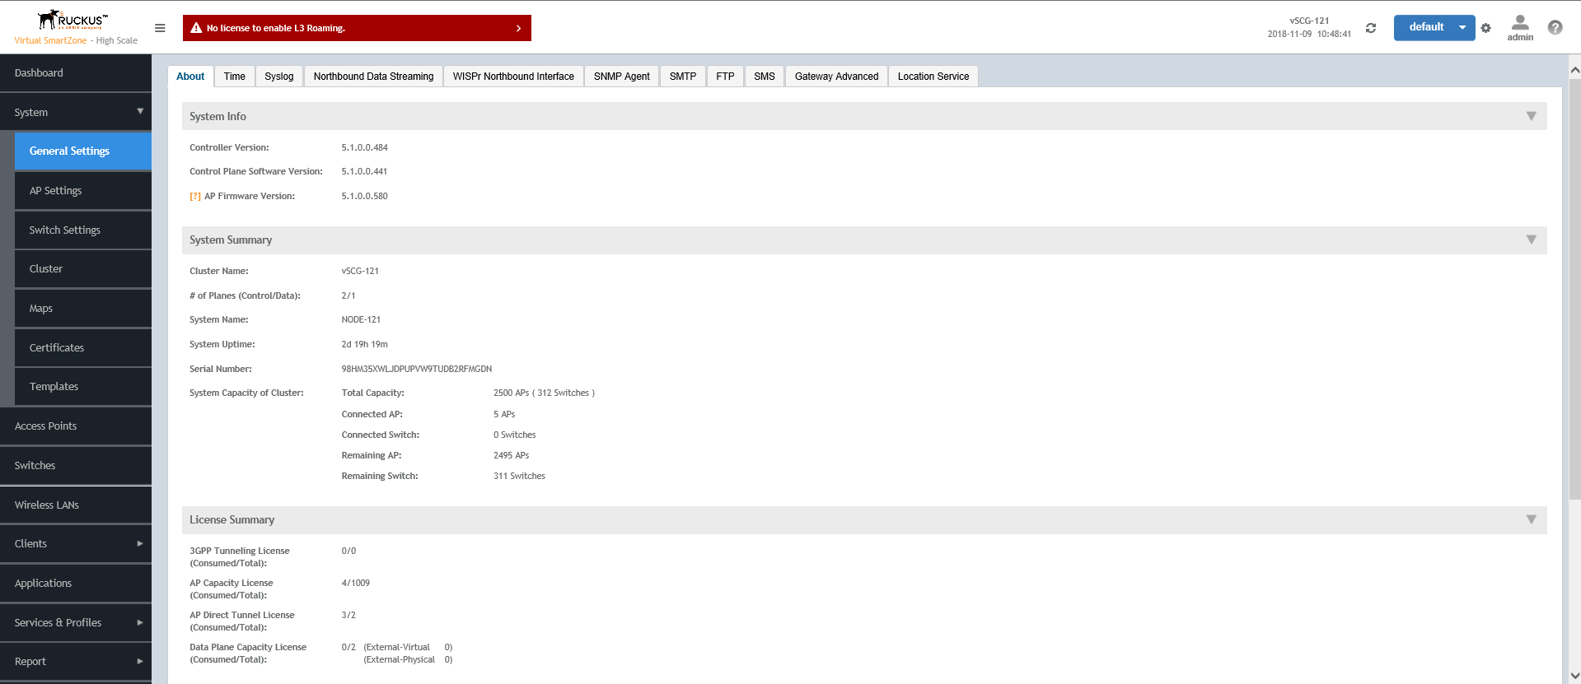Click the Cluster Name value vSCG-121

360,271
